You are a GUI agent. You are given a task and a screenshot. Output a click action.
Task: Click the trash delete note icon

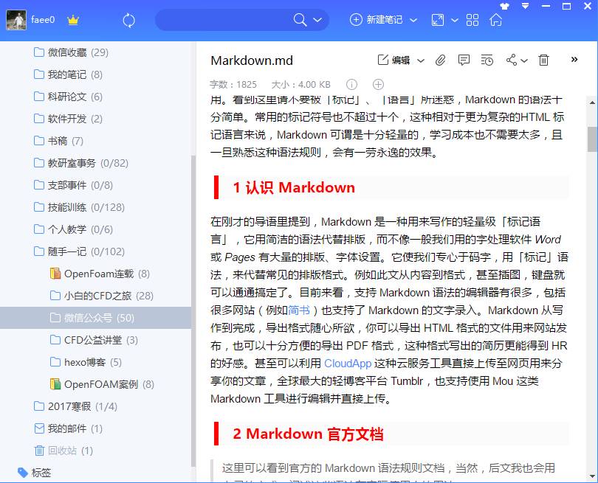[x=543, y=60]
